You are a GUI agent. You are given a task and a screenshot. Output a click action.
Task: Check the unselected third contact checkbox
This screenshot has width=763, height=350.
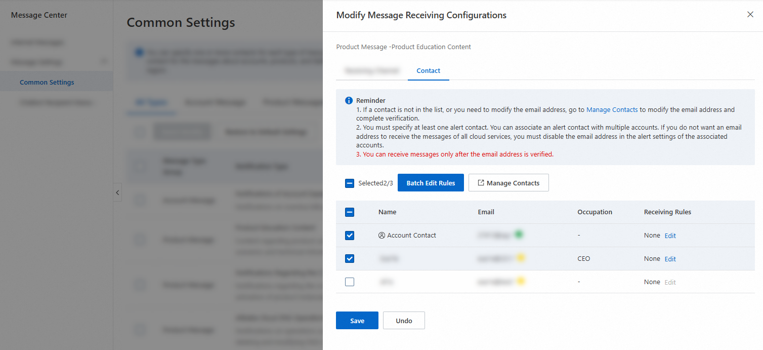pyautogui.click(x=350, y=282)
